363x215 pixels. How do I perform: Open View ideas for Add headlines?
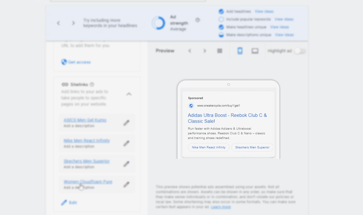264,12
